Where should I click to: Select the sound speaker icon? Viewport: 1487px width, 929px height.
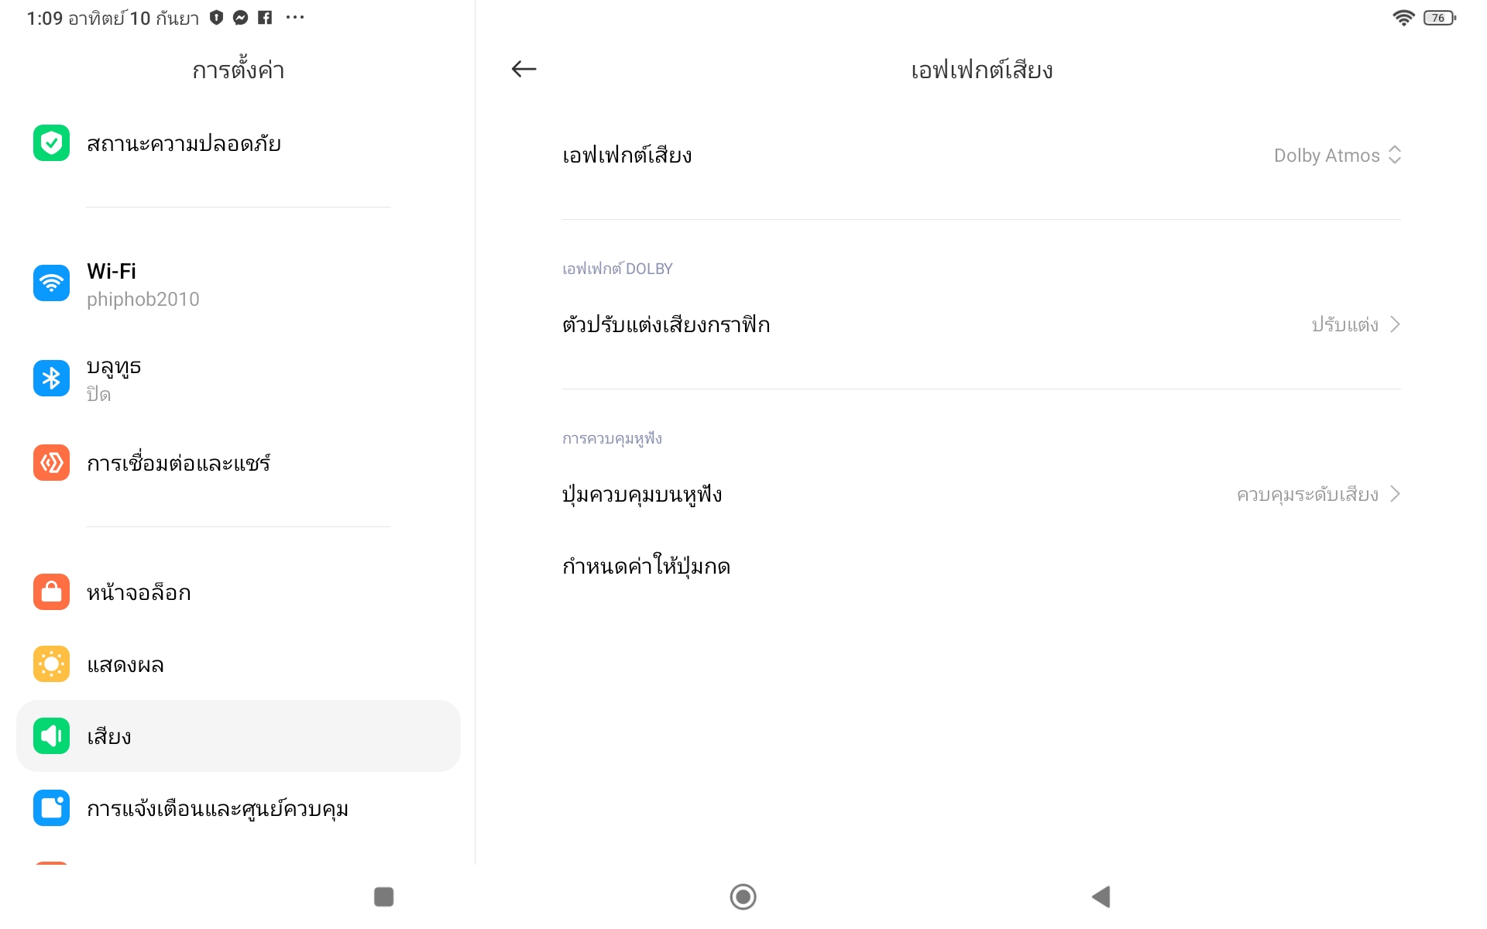point(52,736)
